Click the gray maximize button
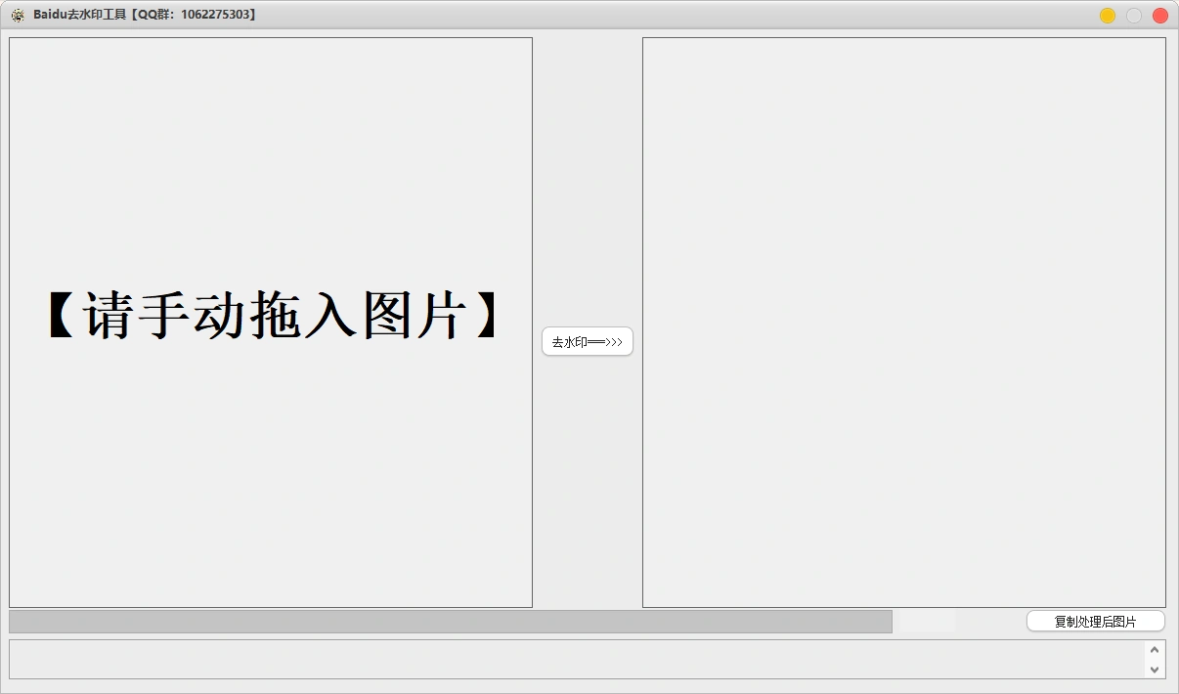Image resolution: width=1179 pixels, height=694 pixels. click(1134, 16)
